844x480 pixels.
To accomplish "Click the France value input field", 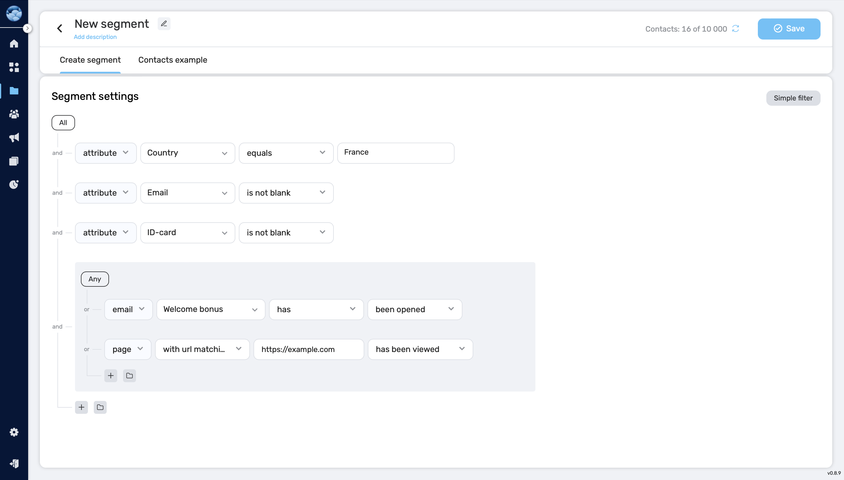I will click(x=395, y=153).
